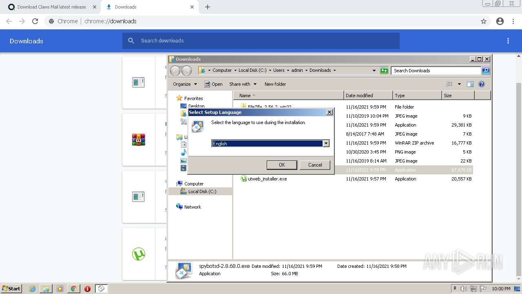Click in Chrome Search downloads field

tap(261, 41)
